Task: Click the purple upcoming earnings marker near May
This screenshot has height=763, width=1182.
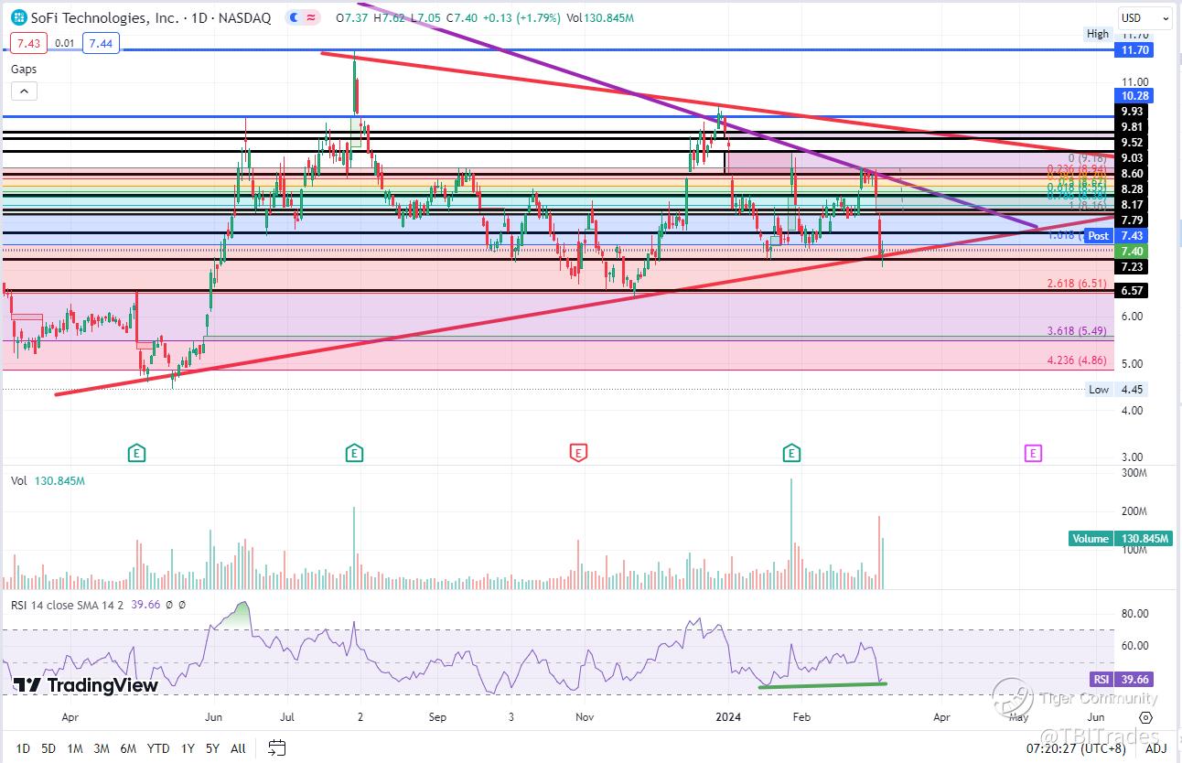Action: click(1033, 452)
